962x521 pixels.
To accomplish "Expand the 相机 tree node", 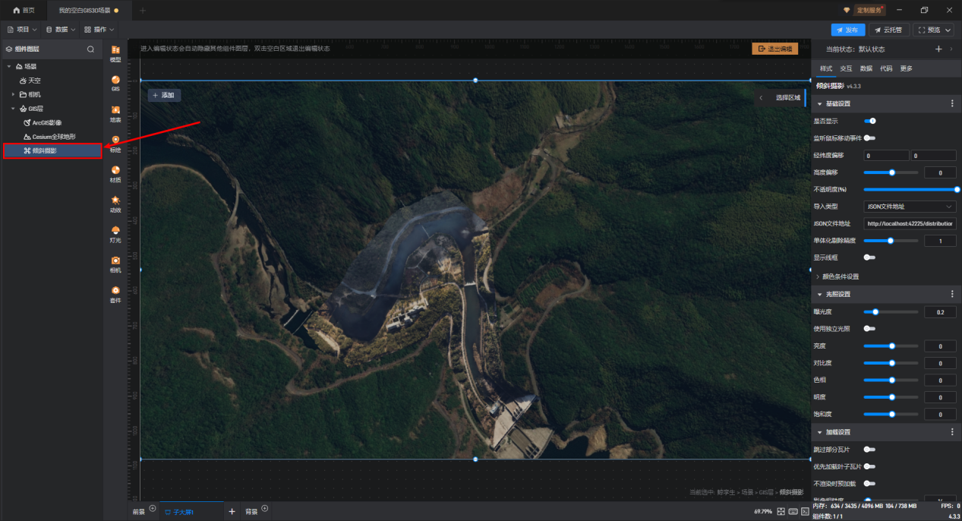I will (x=13, y=94).
